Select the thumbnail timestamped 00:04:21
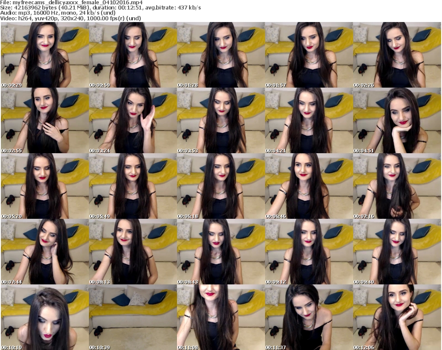Screen dimensions: 442x350 [x=309, y=120]
